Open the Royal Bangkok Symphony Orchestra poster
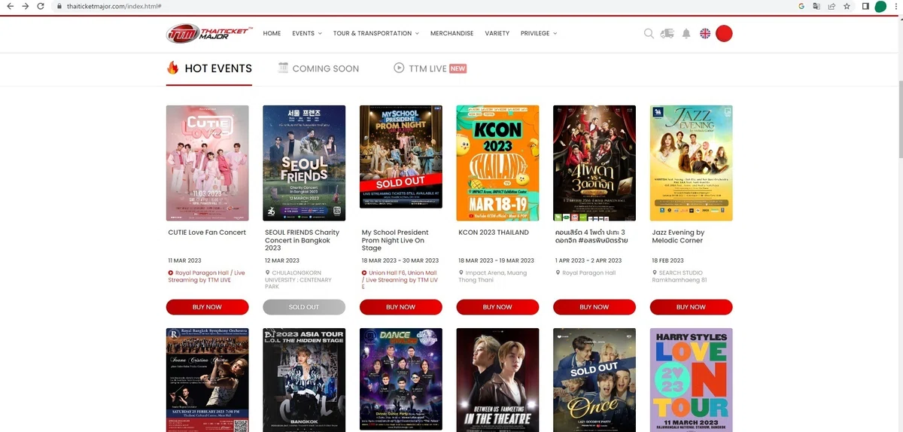Screen dimensions: 903x432 coord(207,380)
